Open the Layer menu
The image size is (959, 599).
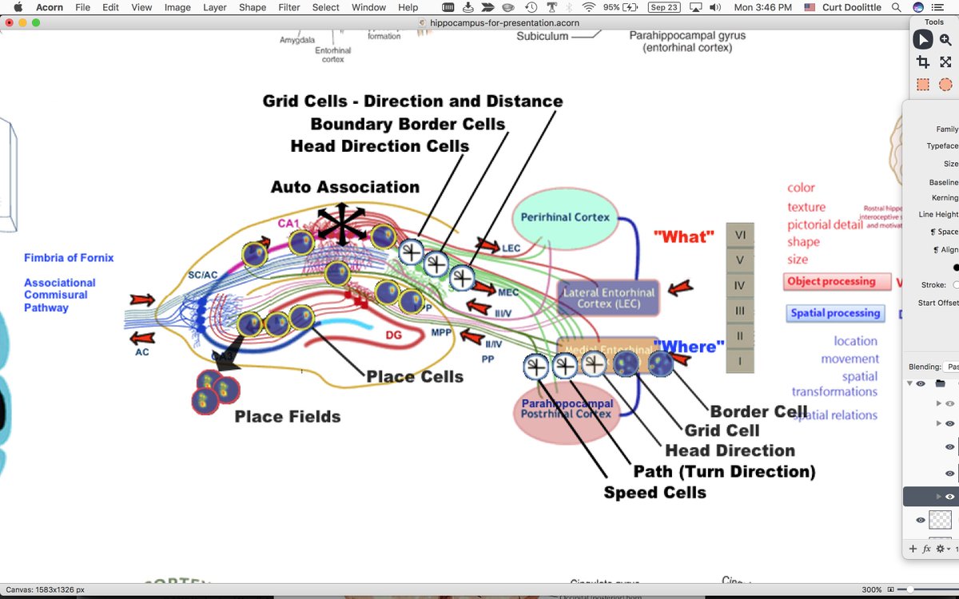click(214, 7)
